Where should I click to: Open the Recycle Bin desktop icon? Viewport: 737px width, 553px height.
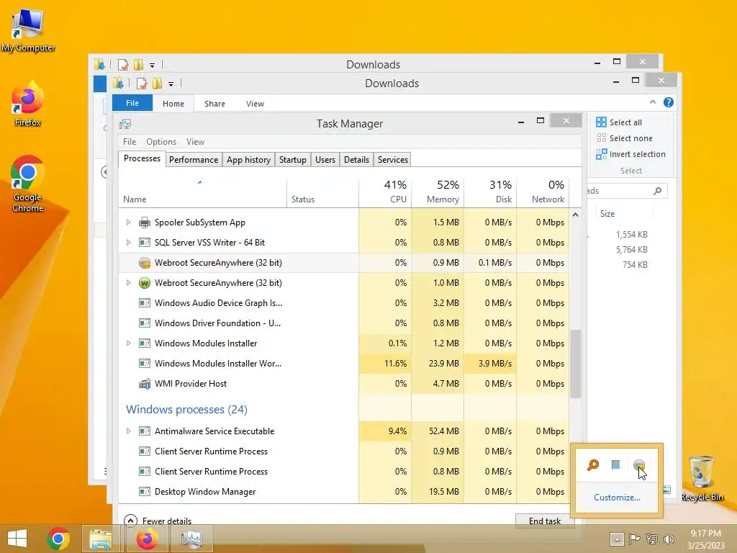coord(702,479)
